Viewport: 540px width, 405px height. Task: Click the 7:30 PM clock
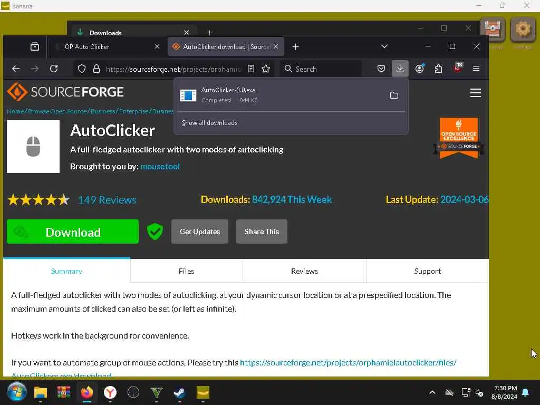[505, 388]
